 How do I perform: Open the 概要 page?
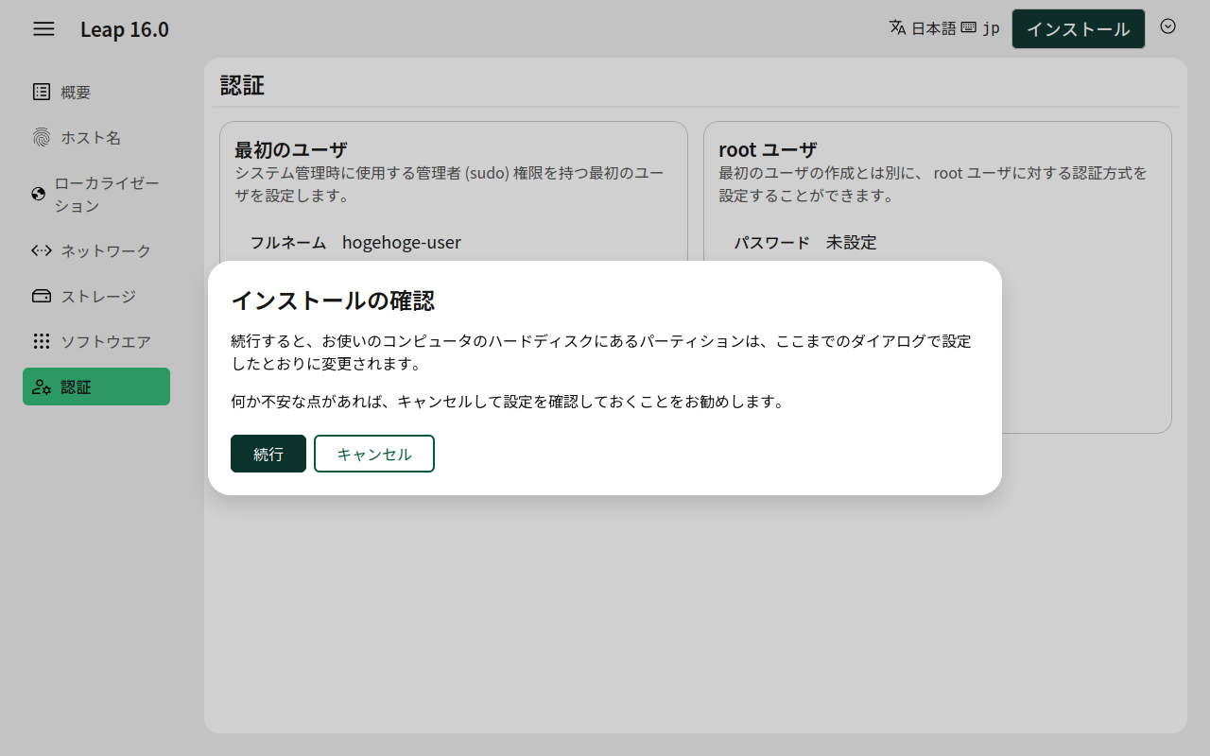96,92
